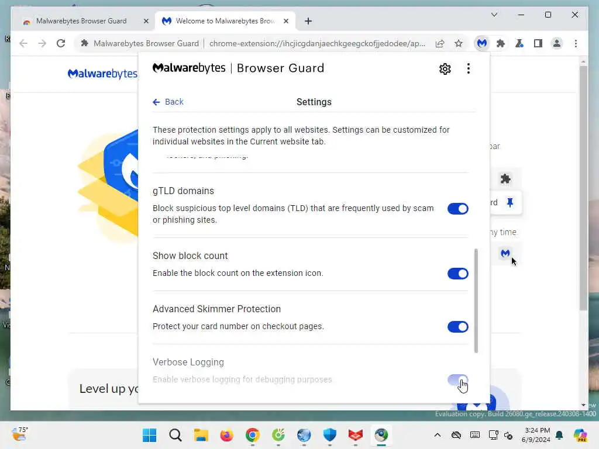The height and width of the screenshot is (449, 599).
Task: Click the keyboard icon in system tray
Action: click(x=475, y=435)
